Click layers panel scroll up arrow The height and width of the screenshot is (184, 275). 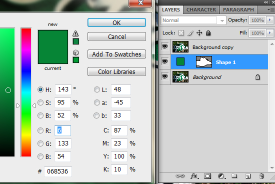coord(272,44)
